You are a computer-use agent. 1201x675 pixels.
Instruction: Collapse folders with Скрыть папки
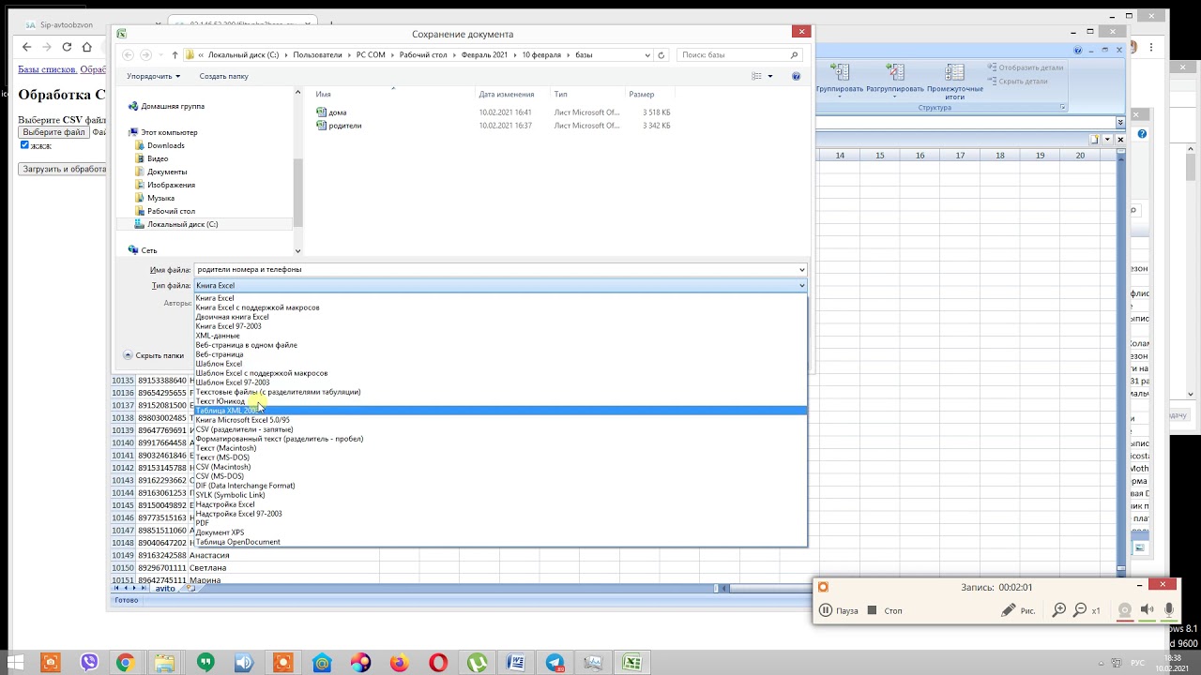[154, 355]
